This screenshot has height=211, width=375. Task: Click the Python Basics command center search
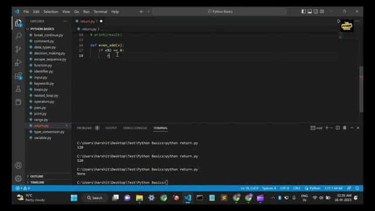coord(220,12)
